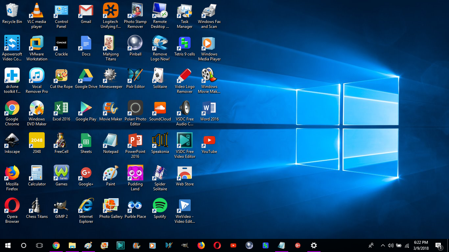Select the PowerPoint 2016 shortcut

click(135, 141)
